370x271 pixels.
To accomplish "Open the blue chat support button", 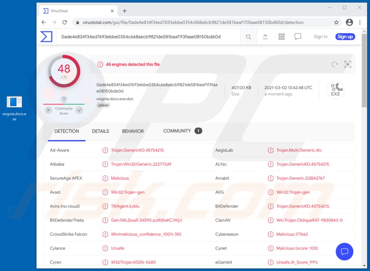I will [344, 252].
